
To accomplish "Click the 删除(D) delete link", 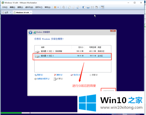I will tap(58, 75).
